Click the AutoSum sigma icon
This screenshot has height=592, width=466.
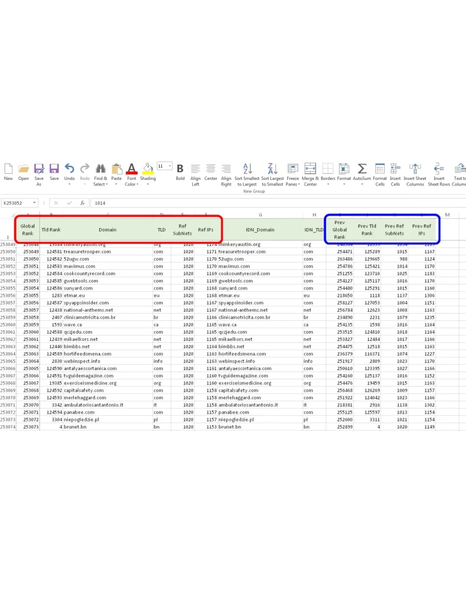[362, 169]
